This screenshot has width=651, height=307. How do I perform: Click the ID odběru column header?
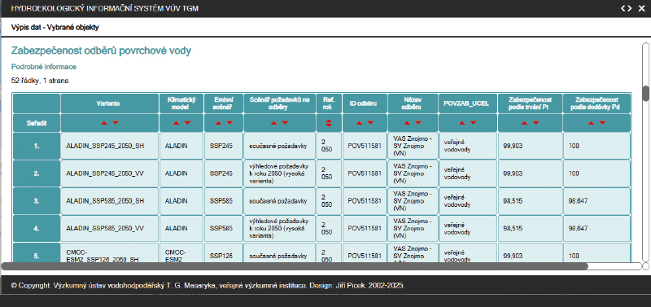tap(365, 103)
